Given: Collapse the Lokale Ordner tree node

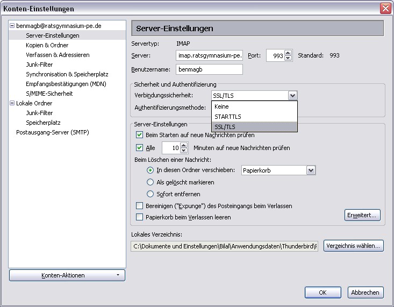Looking at the screenshot, I should [12, 103].
